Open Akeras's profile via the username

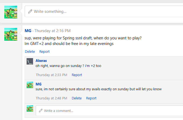point(41,61)
